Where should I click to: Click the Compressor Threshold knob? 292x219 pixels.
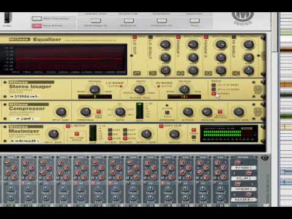point(86,112)
